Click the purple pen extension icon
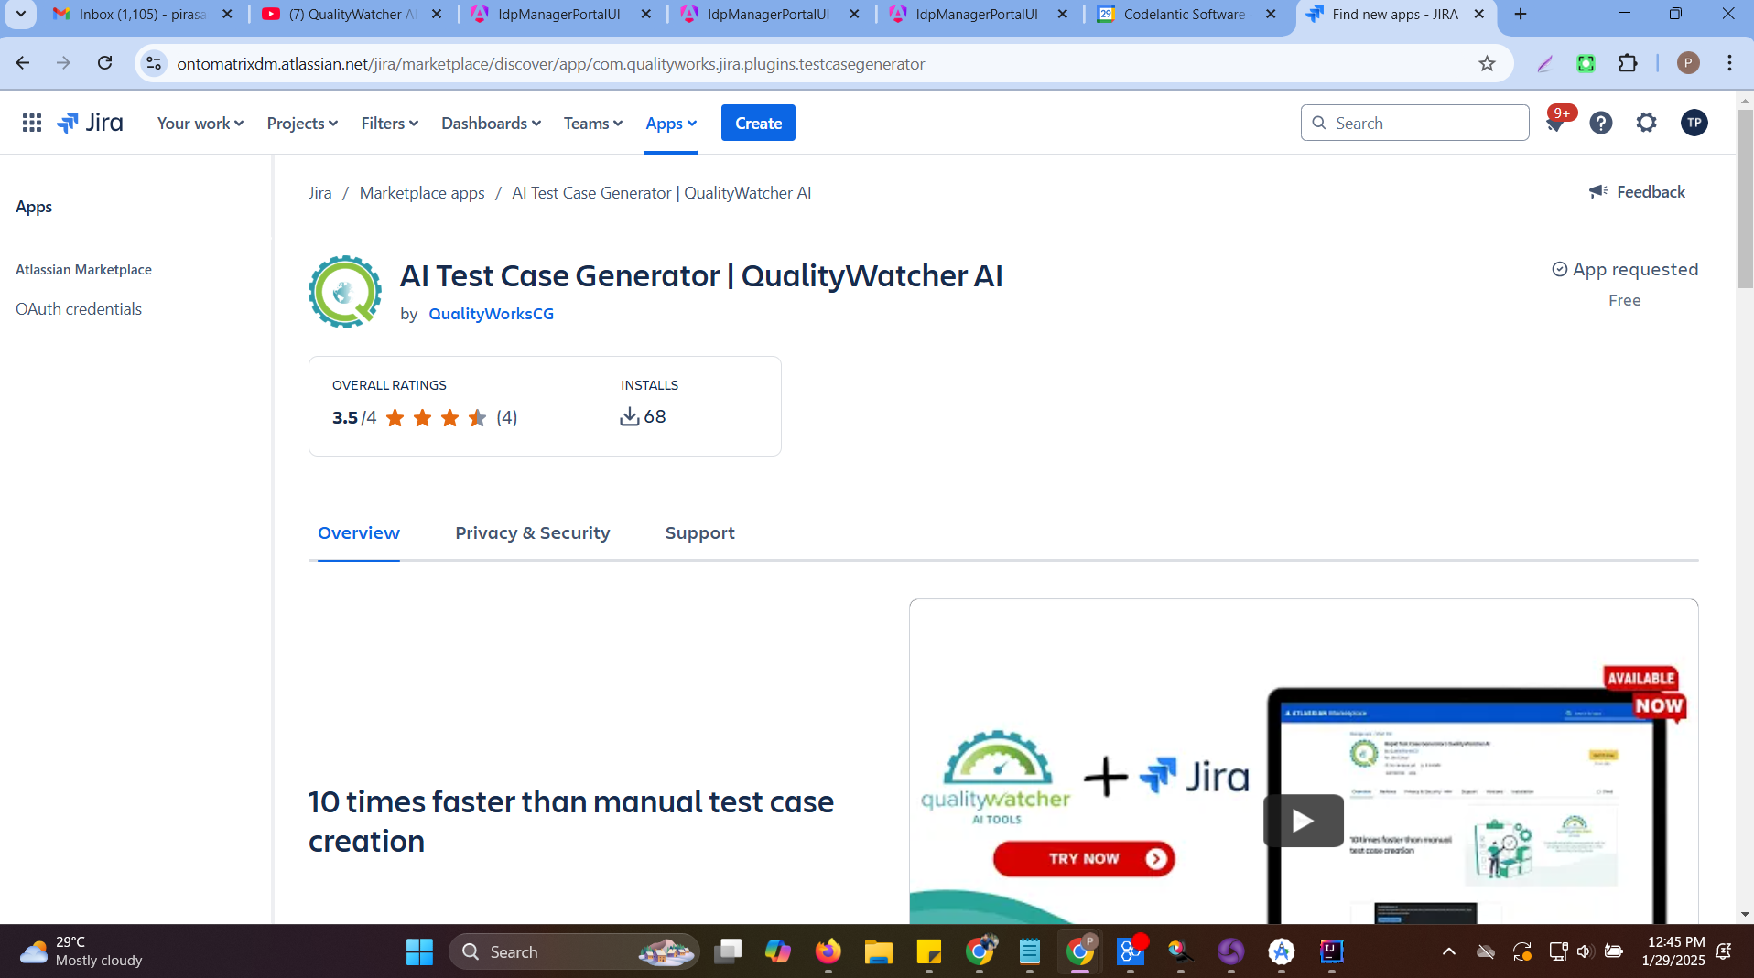The image size is (1754, 978). click(x=1544, y=63)
